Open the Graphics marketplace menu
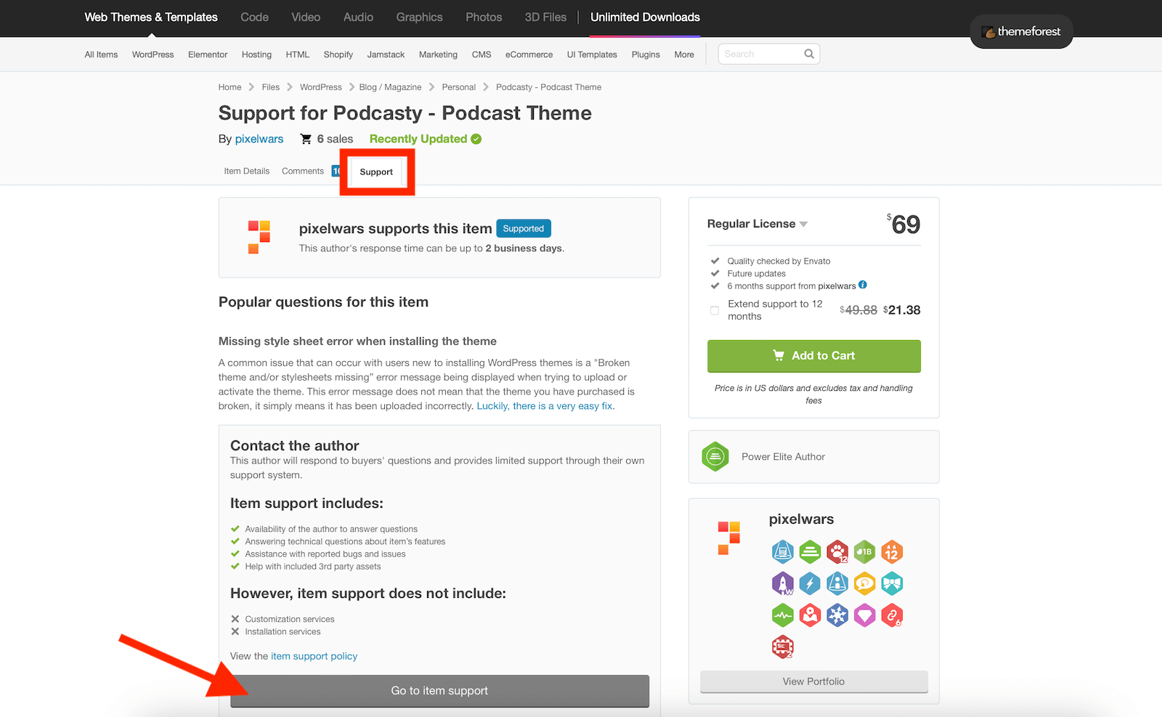1162x717 pixels. pos(419,17)
